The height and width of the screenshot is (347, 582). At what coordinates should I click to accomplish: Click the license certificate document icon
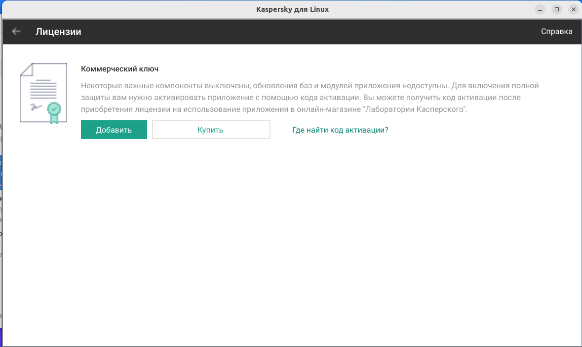click(x=43, y=94)
